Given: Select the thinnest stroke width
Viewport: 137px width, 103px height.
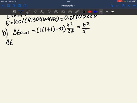Looking at the screenshot, I should 101,12.
